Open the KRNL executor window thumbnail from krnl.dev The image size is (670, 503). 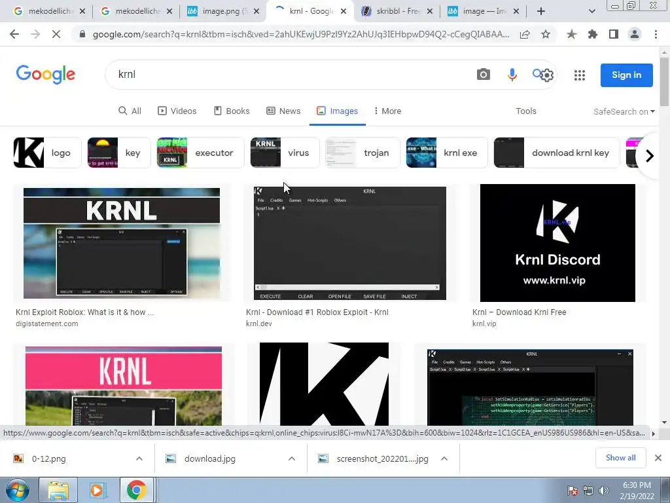pos(350,244)
